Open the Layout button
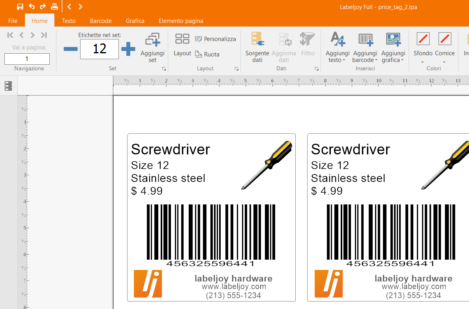Image resolution: width=469 pixels, height=309 pixels. (182, 45)
